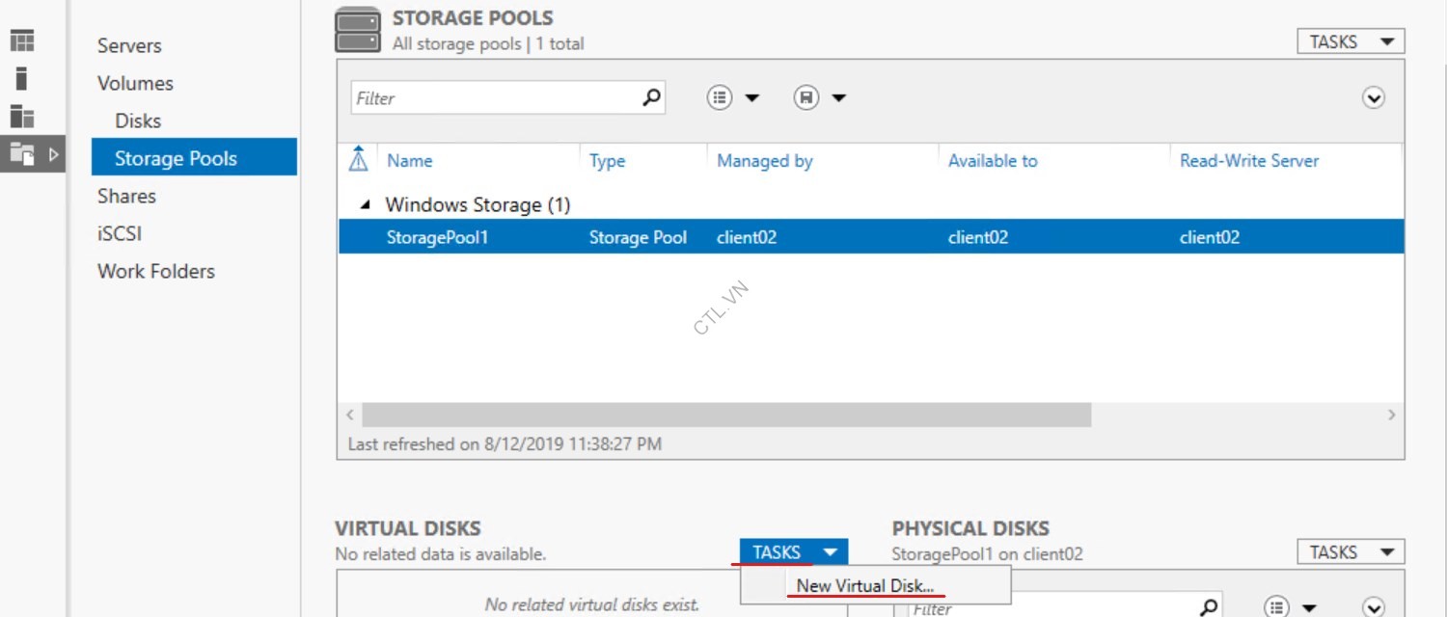1447x617 pixels.
Task: Click the File and Storage Services icon
Action: tap(21, 152)
